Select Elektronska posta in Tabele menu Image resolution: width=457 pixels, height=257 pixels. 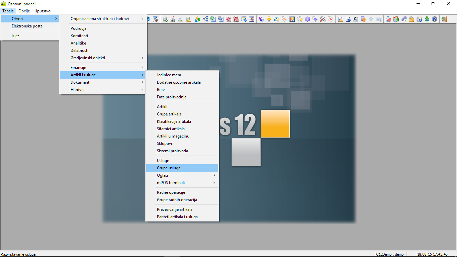pos(27,26)
